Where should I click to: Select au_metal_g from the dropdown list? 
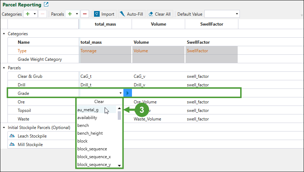(x=88, y=110)
